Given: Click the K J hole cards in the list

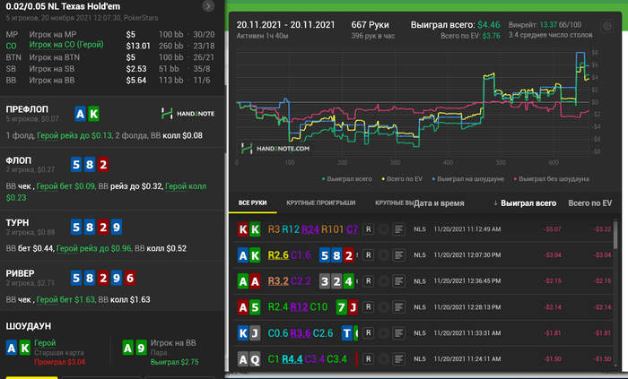Looking at the screenshot, I should (x=249, y=333).
